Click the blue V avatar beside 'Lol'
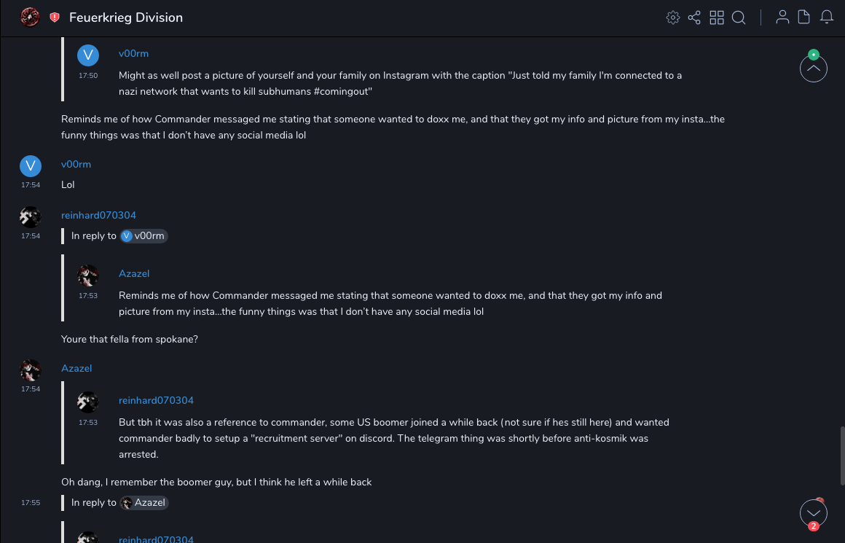The height and width of the screenshot is (543, 845). (x=30, y=167)
